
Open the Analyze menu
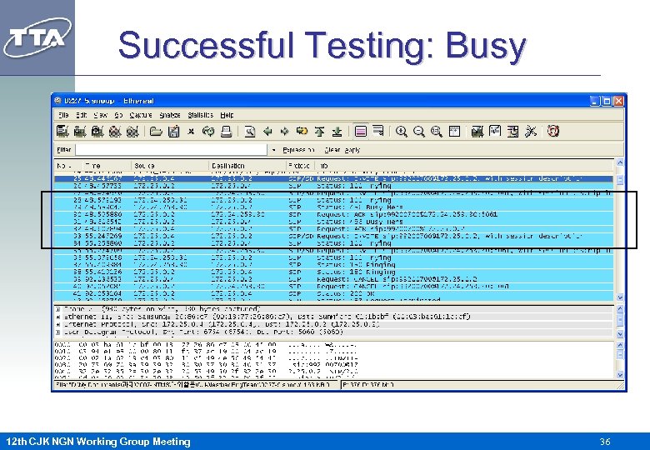169,115
